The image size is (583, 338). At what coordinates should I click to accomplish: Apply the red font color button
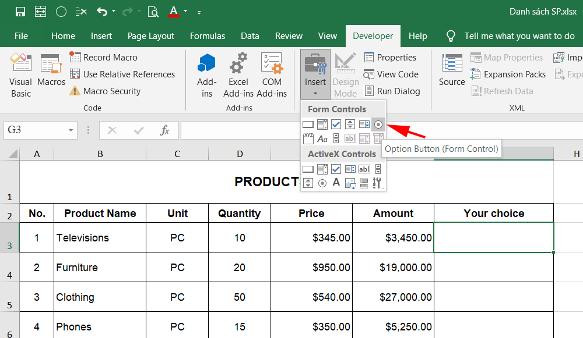point(174,12)
